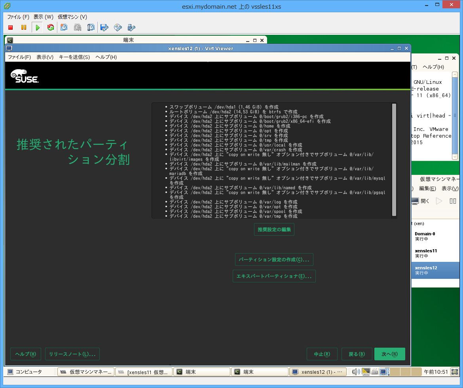Click the コンピュータ panel launcher
Image resolution: width=463 pixels, height=388 pixels.
coord(25,372)
